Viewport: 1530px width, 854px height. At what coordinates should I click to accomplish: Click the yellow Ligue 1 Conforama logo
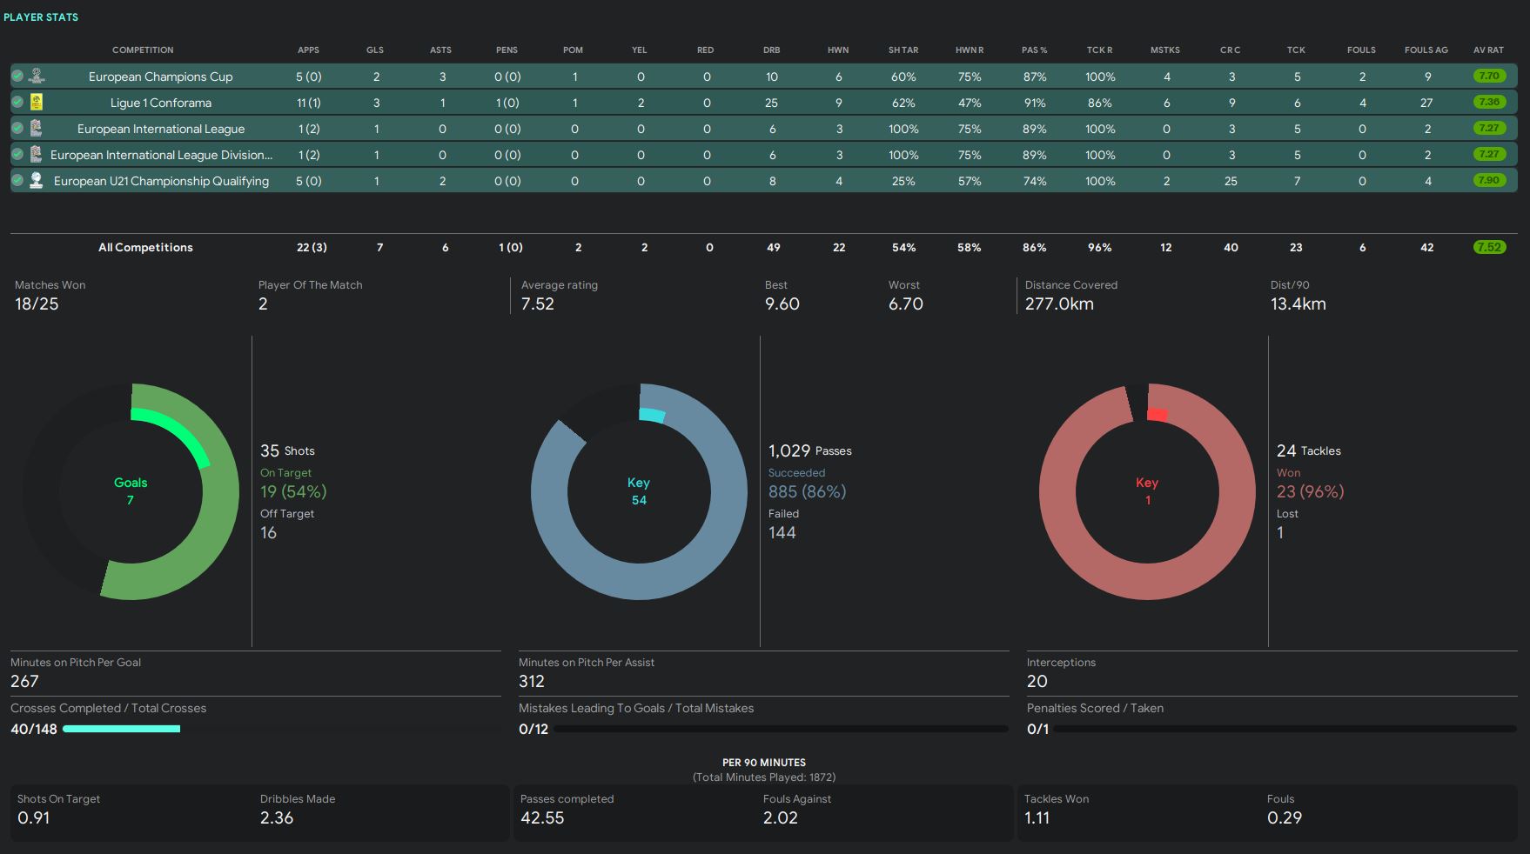[37, 103]
